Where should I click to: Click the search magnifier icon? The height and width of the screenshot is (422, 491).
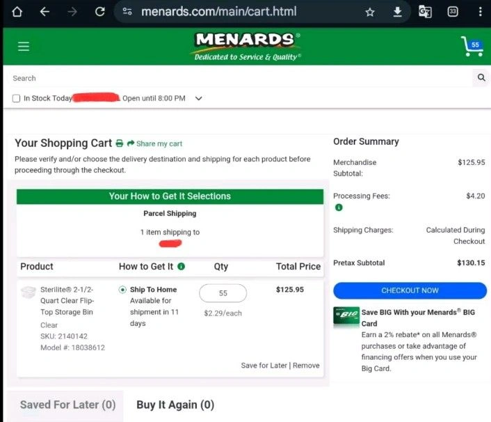[481, 78]
